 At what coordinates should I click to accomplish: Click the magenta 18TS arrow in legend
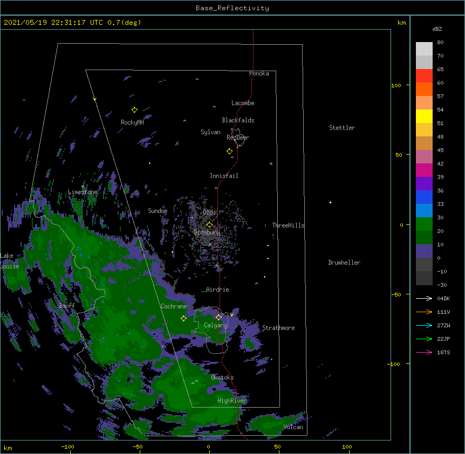pos(424,352)
